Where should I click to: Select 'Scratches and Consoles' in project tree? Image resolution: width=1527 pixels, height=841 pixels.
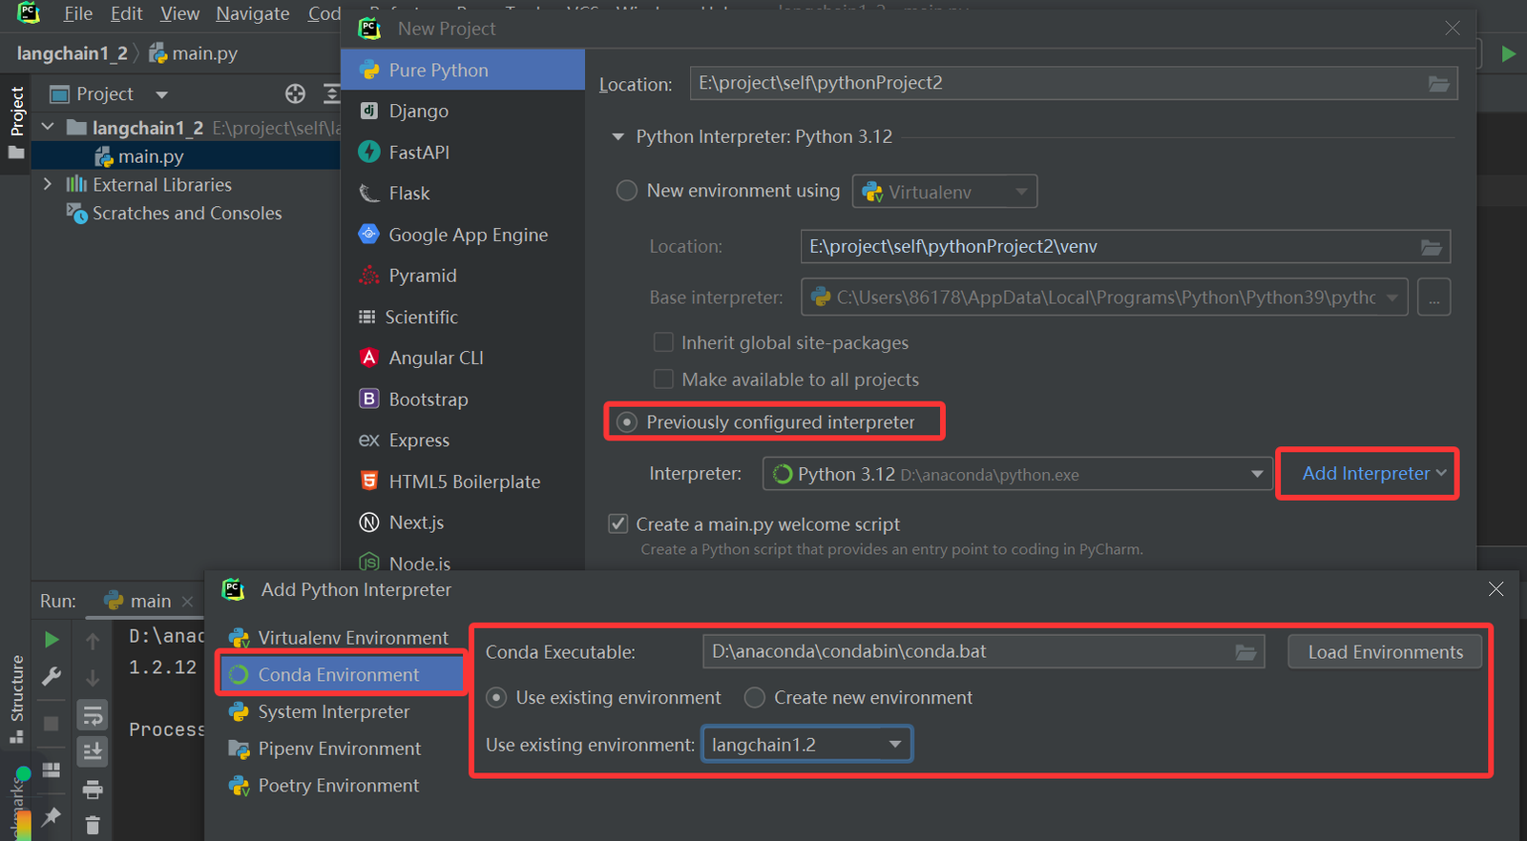click(x=186, y=213)
